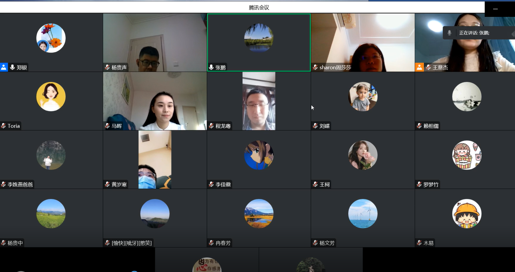
Task: Click the blue host badge beside 郑银
Action: click(4, 68)
